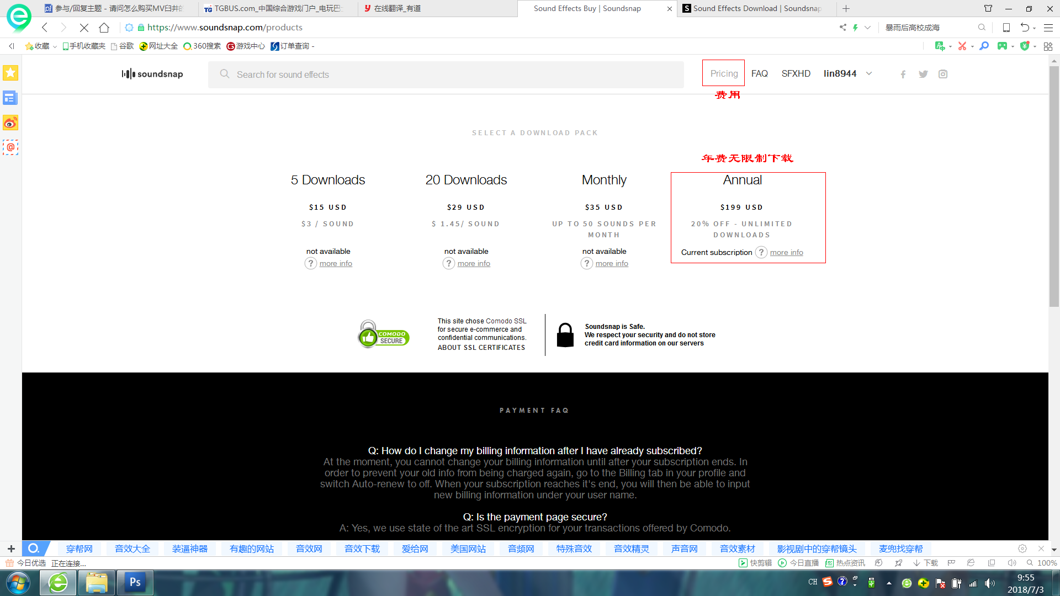Click the Soundsnap logo
The height and width of the screenshot is (596, 1060).
pos(152,74)
